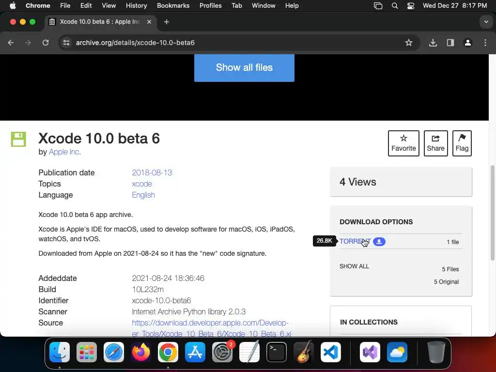This screenshot has height=372, width=496.
Task: Open Visual Studio Code from the Dock
Action: (x=330, y=352)
